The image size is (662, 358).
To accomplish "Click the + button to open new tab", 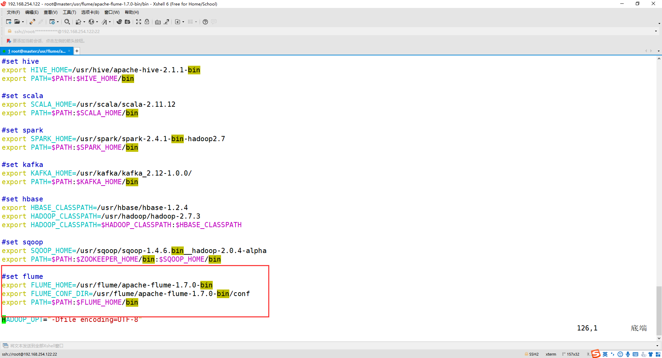I will pyautogui.click(x=77, y=51).
